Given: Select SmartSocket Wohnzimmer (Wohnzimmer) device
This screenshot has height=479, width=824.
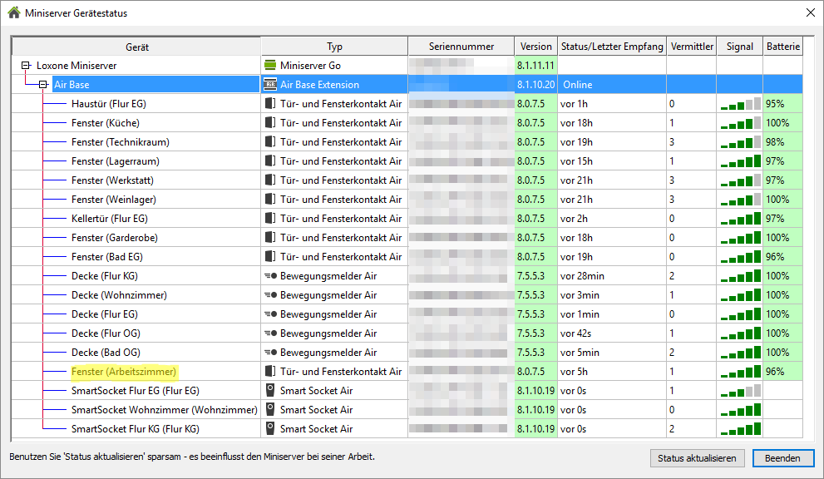Looking at the screenshot, I should coord(165,410).
